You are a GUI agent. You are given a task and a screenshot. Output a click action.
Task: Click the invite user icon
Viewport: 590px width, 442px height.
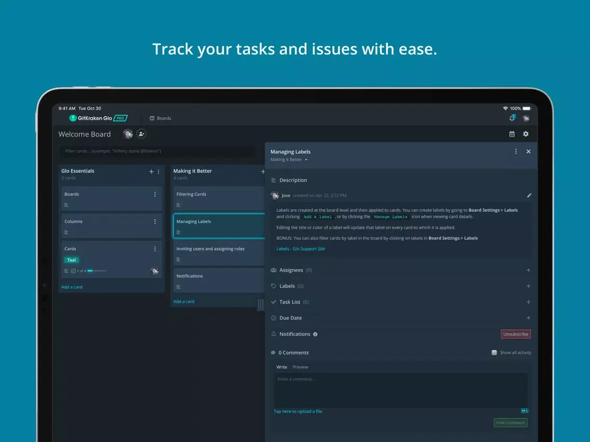tap(141, 134)
